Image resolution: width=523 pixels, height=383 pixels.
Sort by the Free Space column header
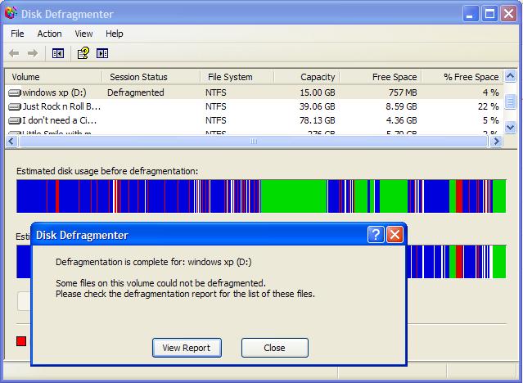click(381, 77)
